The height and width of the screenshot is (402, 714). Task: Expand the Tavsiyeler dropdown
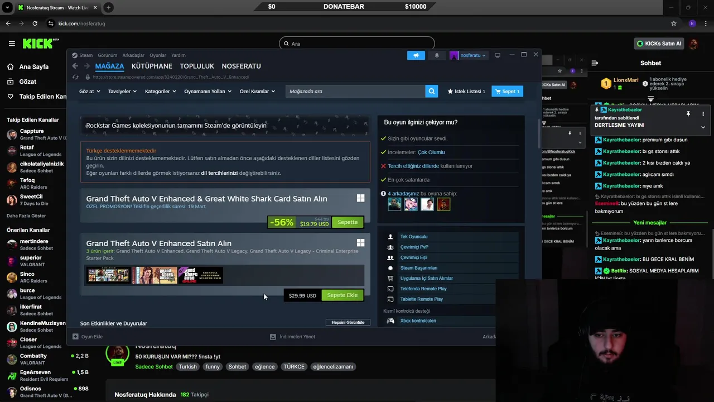pos(122,91)
